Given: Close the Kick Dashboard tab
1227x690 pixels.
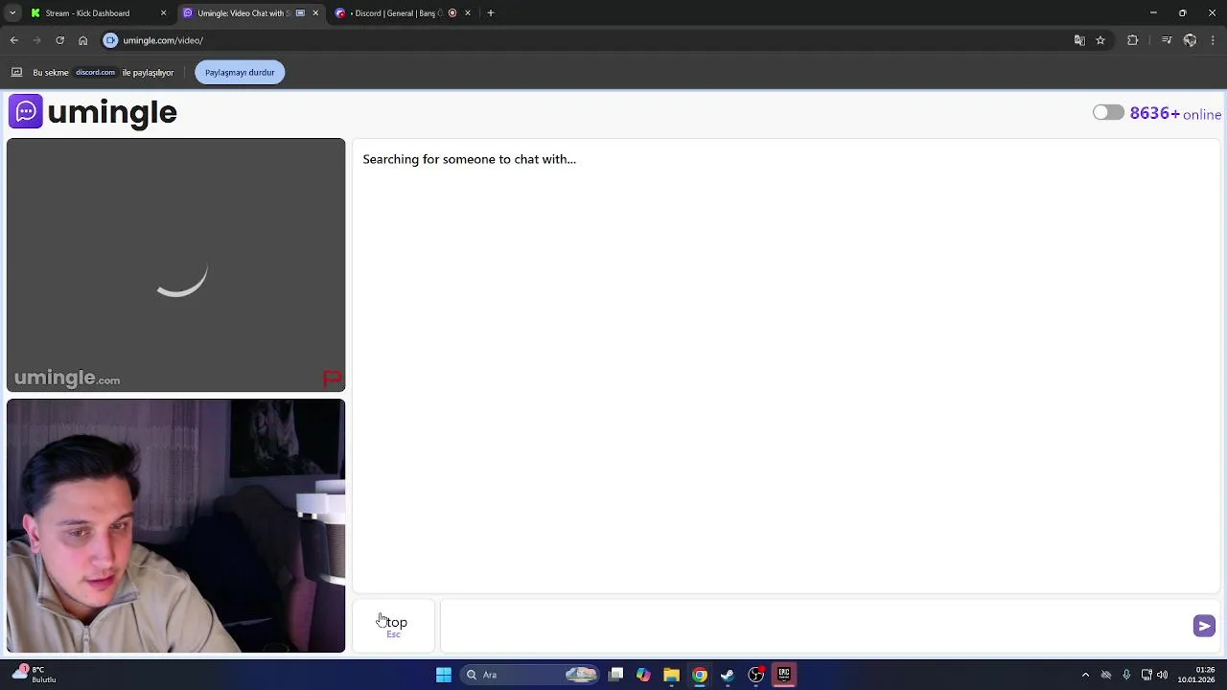Looking at the screenshot, I should (x=163, y=13).
